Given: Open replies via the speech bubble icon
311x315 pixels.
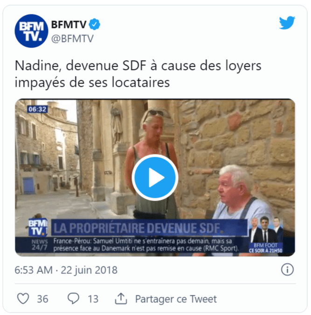Looking at the screenshot, I should [73, 298].
